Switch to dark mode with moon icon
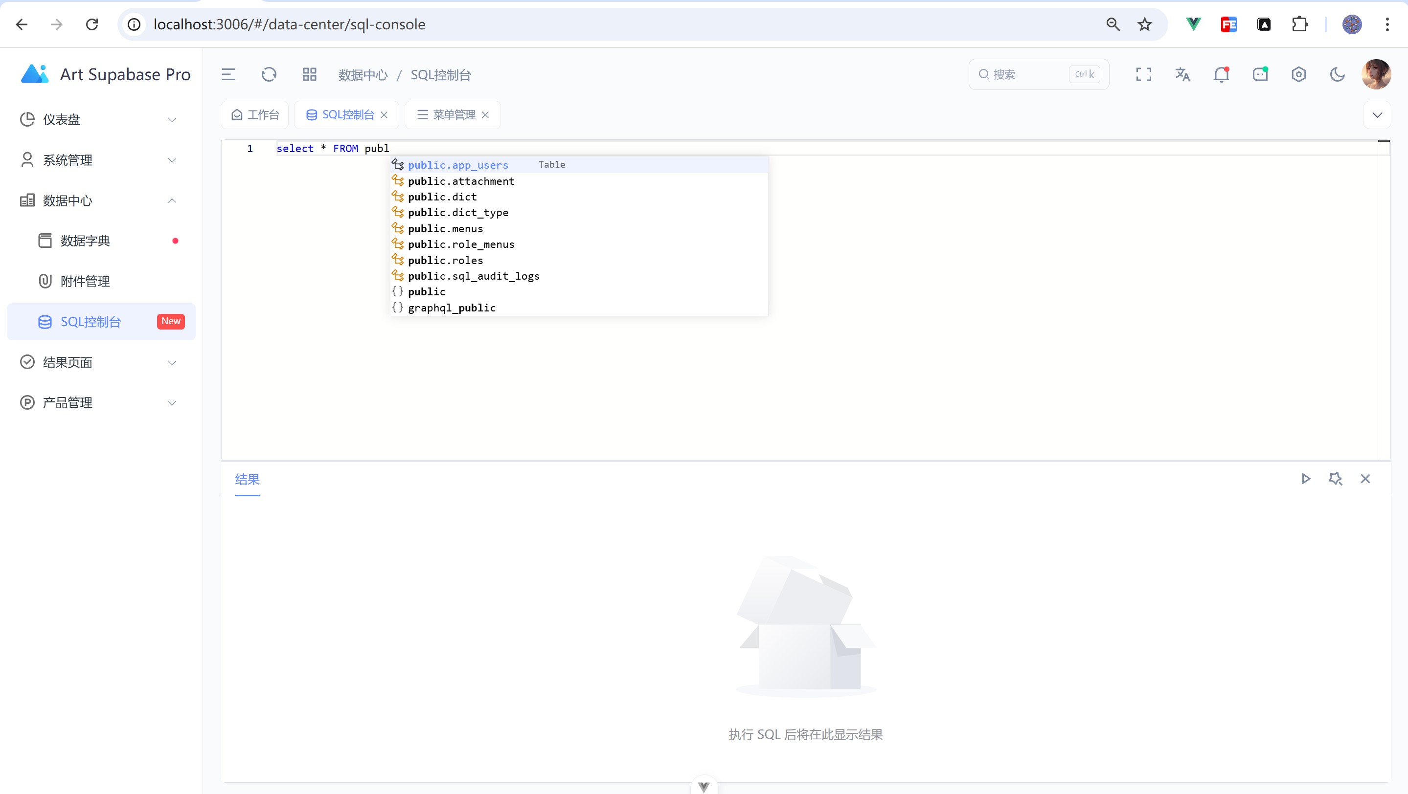Image resolution: width=1408 pixels, height=794 pixels. (x=1338, y=74)
